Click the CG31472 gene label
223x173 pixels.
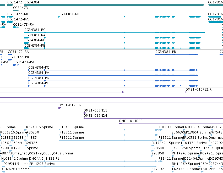(15, 2)
